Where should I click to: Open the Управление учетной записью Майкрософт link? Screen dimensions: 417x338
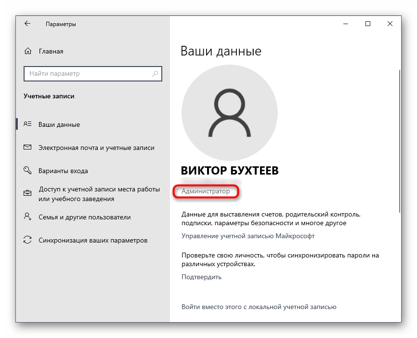click(248, 236)
